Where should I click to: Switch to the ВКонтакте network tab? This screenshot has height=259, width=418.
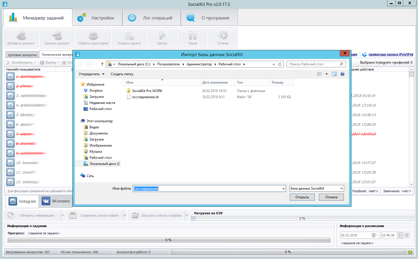tap(56, 201)
